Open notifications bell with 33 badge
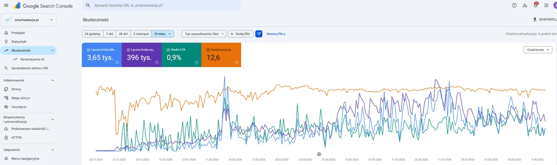The image size is (557, 165). tap(536, 5)
